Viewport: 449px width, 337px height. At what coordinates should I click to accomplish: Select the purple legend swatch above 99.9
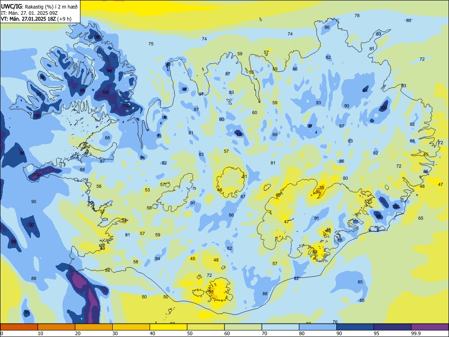(430, 327)
